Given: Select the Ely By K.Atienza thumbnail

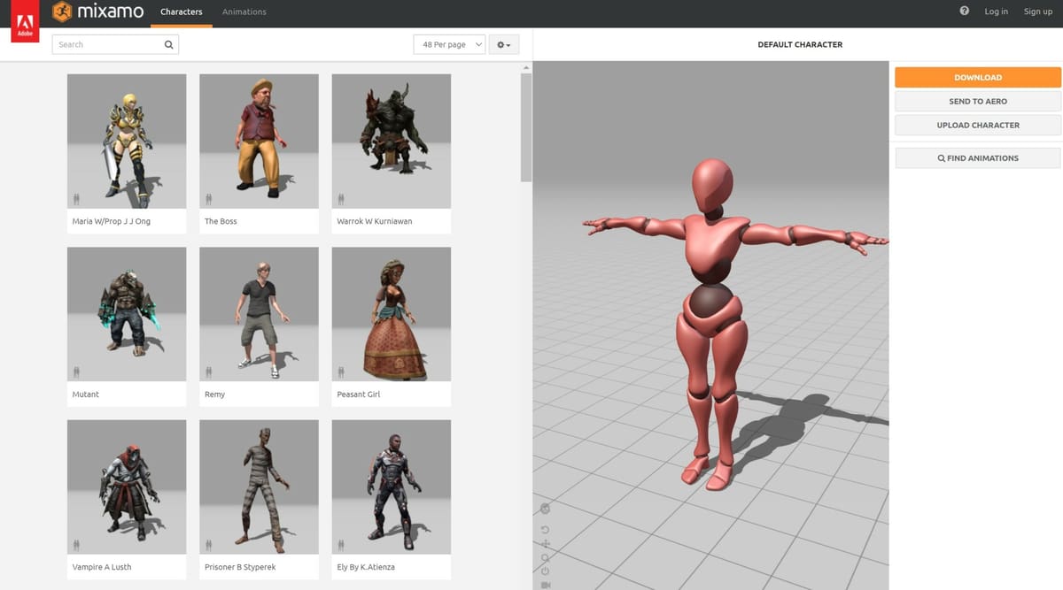Looking at the screenshot, I should (392, 487).
